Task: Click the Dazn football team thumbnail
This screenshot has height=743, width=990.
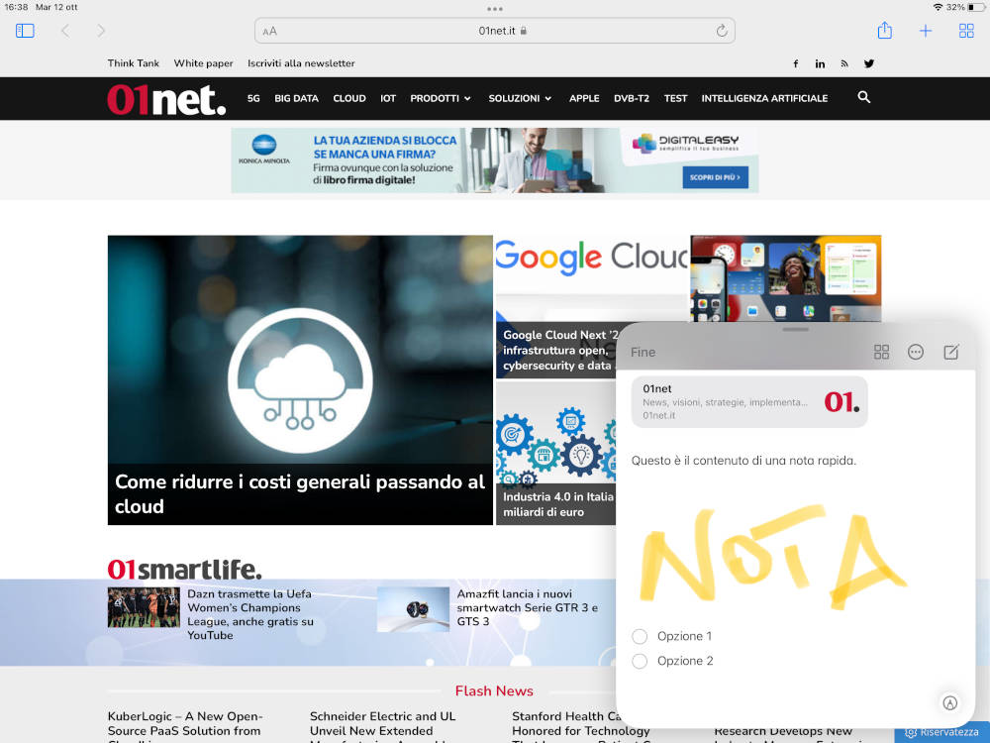Action: pyautogui.click(x=144, y=607)
